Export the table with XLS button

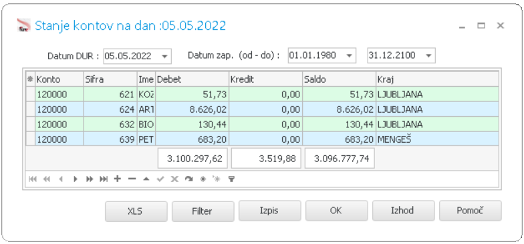(x=136, y=211)
